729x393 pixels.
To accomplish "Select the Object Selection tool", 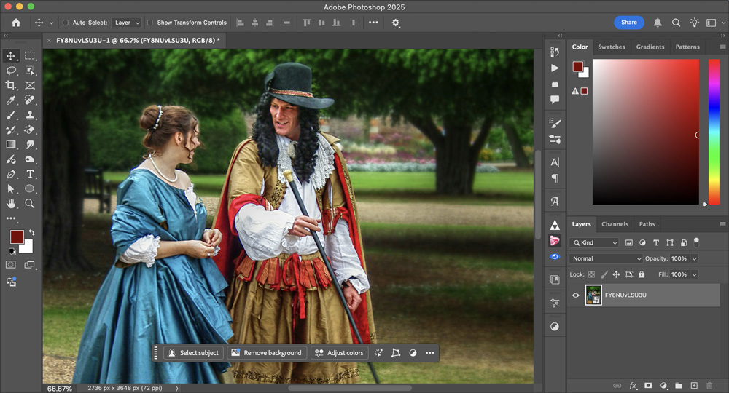I will point(30,71).
